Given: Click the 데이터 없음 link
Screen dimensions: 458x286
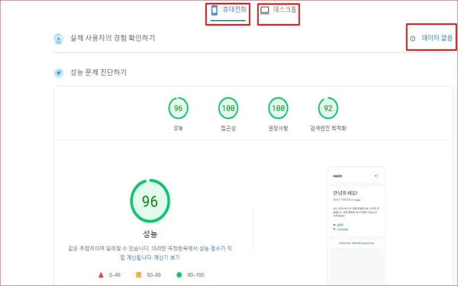Looking at the screenshot, I should [437, 38].
